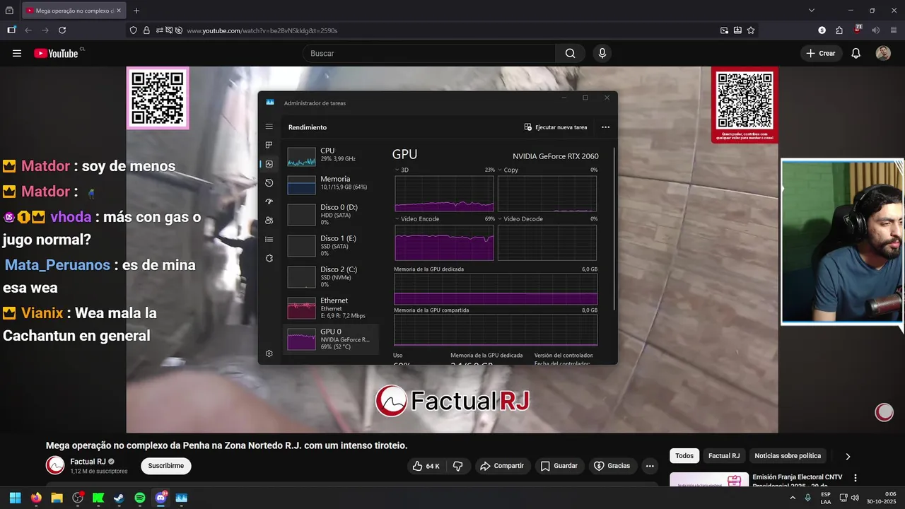The width and height of the screenshot is (905, 509).
Task: Open Firefox list all tabs dropdown
Action: [812, 11]
